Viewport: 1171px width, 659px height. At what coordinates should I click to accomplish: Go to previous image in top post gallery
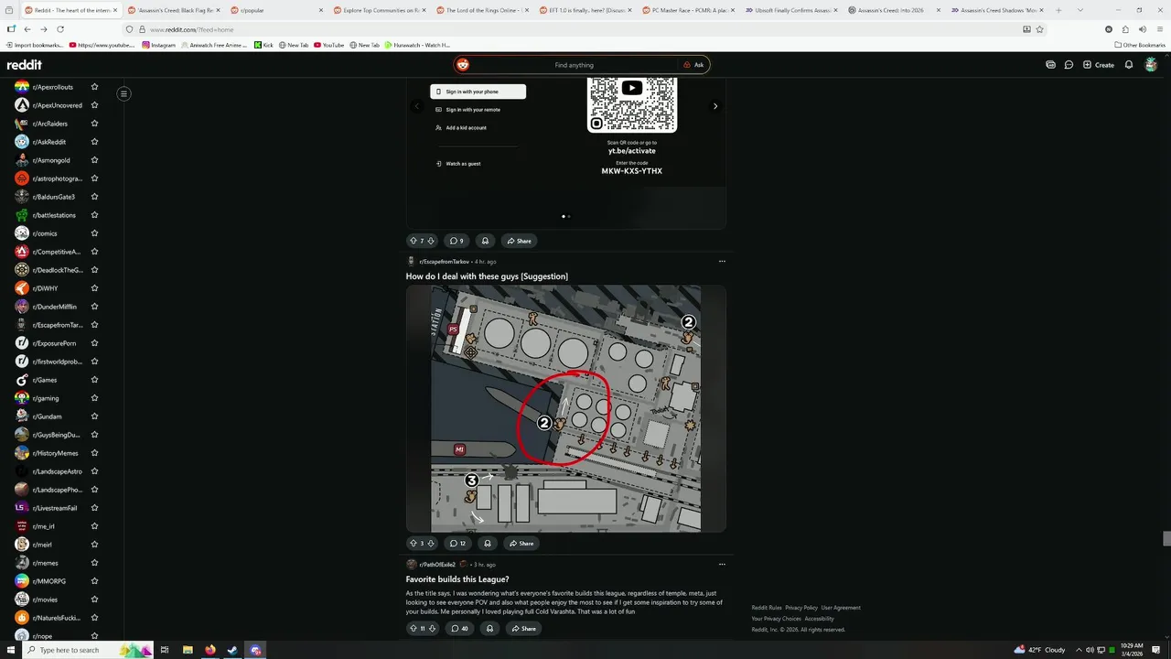pyautogui.click(x=417, y=106)
